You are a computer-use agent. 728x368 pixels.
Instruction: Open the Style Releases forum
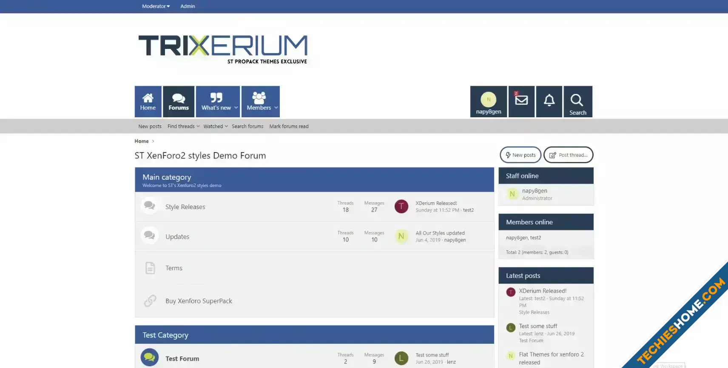coord(185,207)
